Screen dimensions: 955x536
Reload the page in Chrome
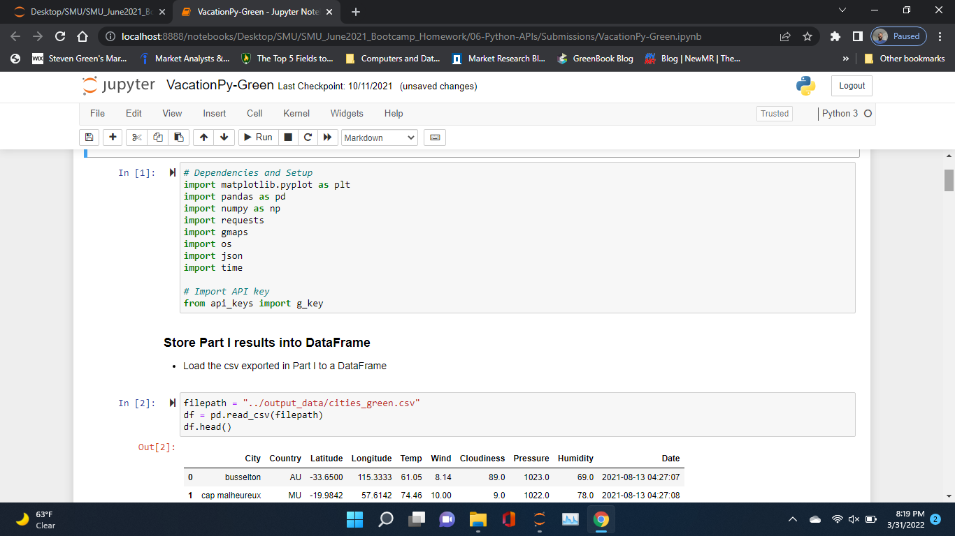click(60, 36)
